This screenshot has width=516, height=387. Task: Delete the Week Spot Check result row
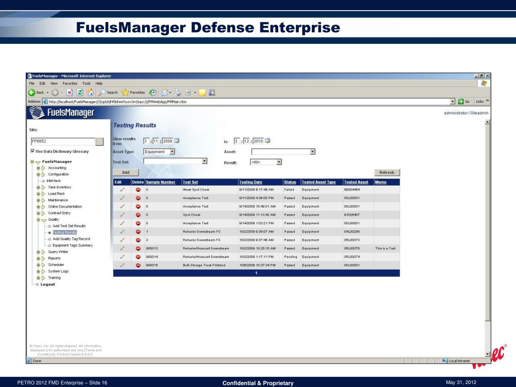138,189
